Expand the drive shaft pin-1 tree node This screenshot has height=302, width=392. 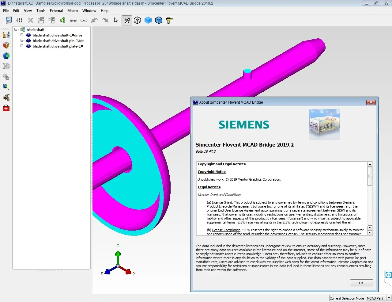click(x=22, y=40)
